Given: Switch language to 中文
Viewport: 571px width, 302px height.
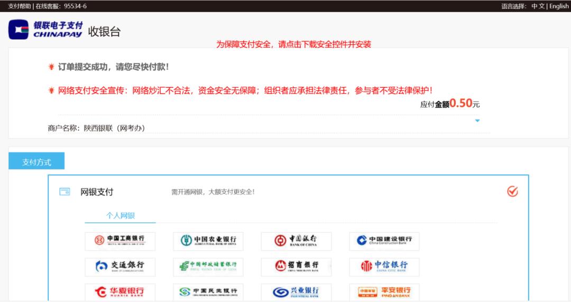Looking at the screenshot, I should [x=538, y=6].
